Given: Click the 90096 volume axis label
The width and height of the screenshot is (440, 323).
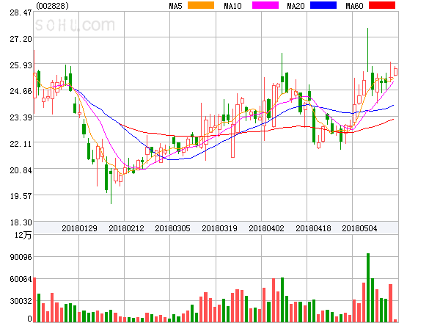Looking at the screenshot, I should 21,257.
